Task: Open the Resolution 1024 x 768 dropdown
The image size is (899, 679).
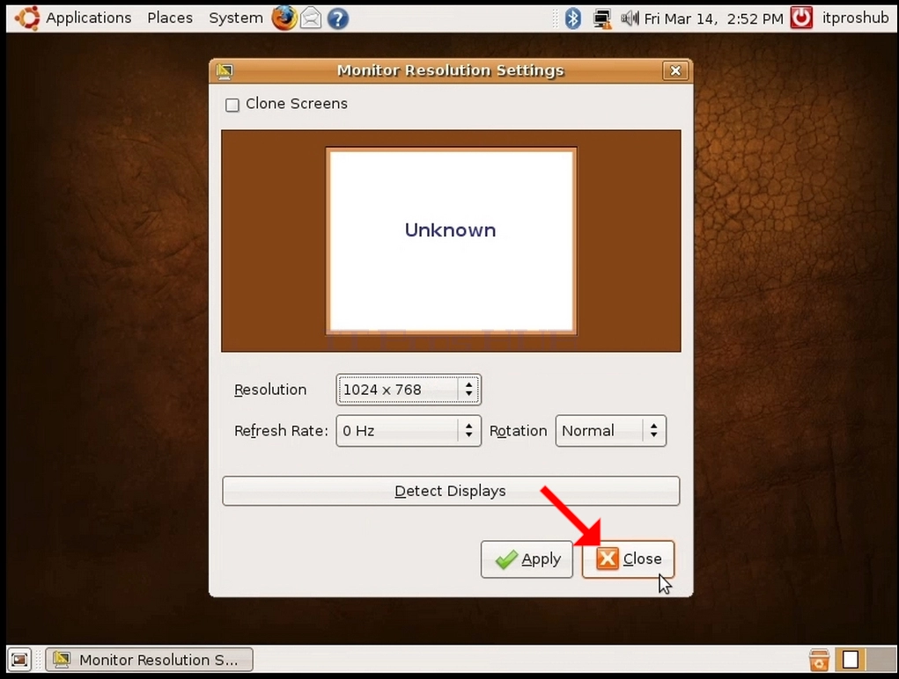Action: [x=409, y=390]
